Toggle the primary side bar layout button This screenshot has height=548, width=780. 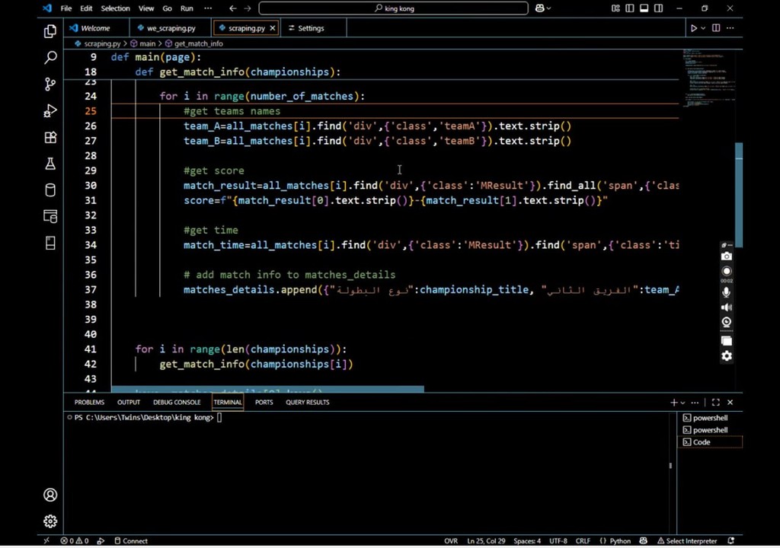coord(630,8)
